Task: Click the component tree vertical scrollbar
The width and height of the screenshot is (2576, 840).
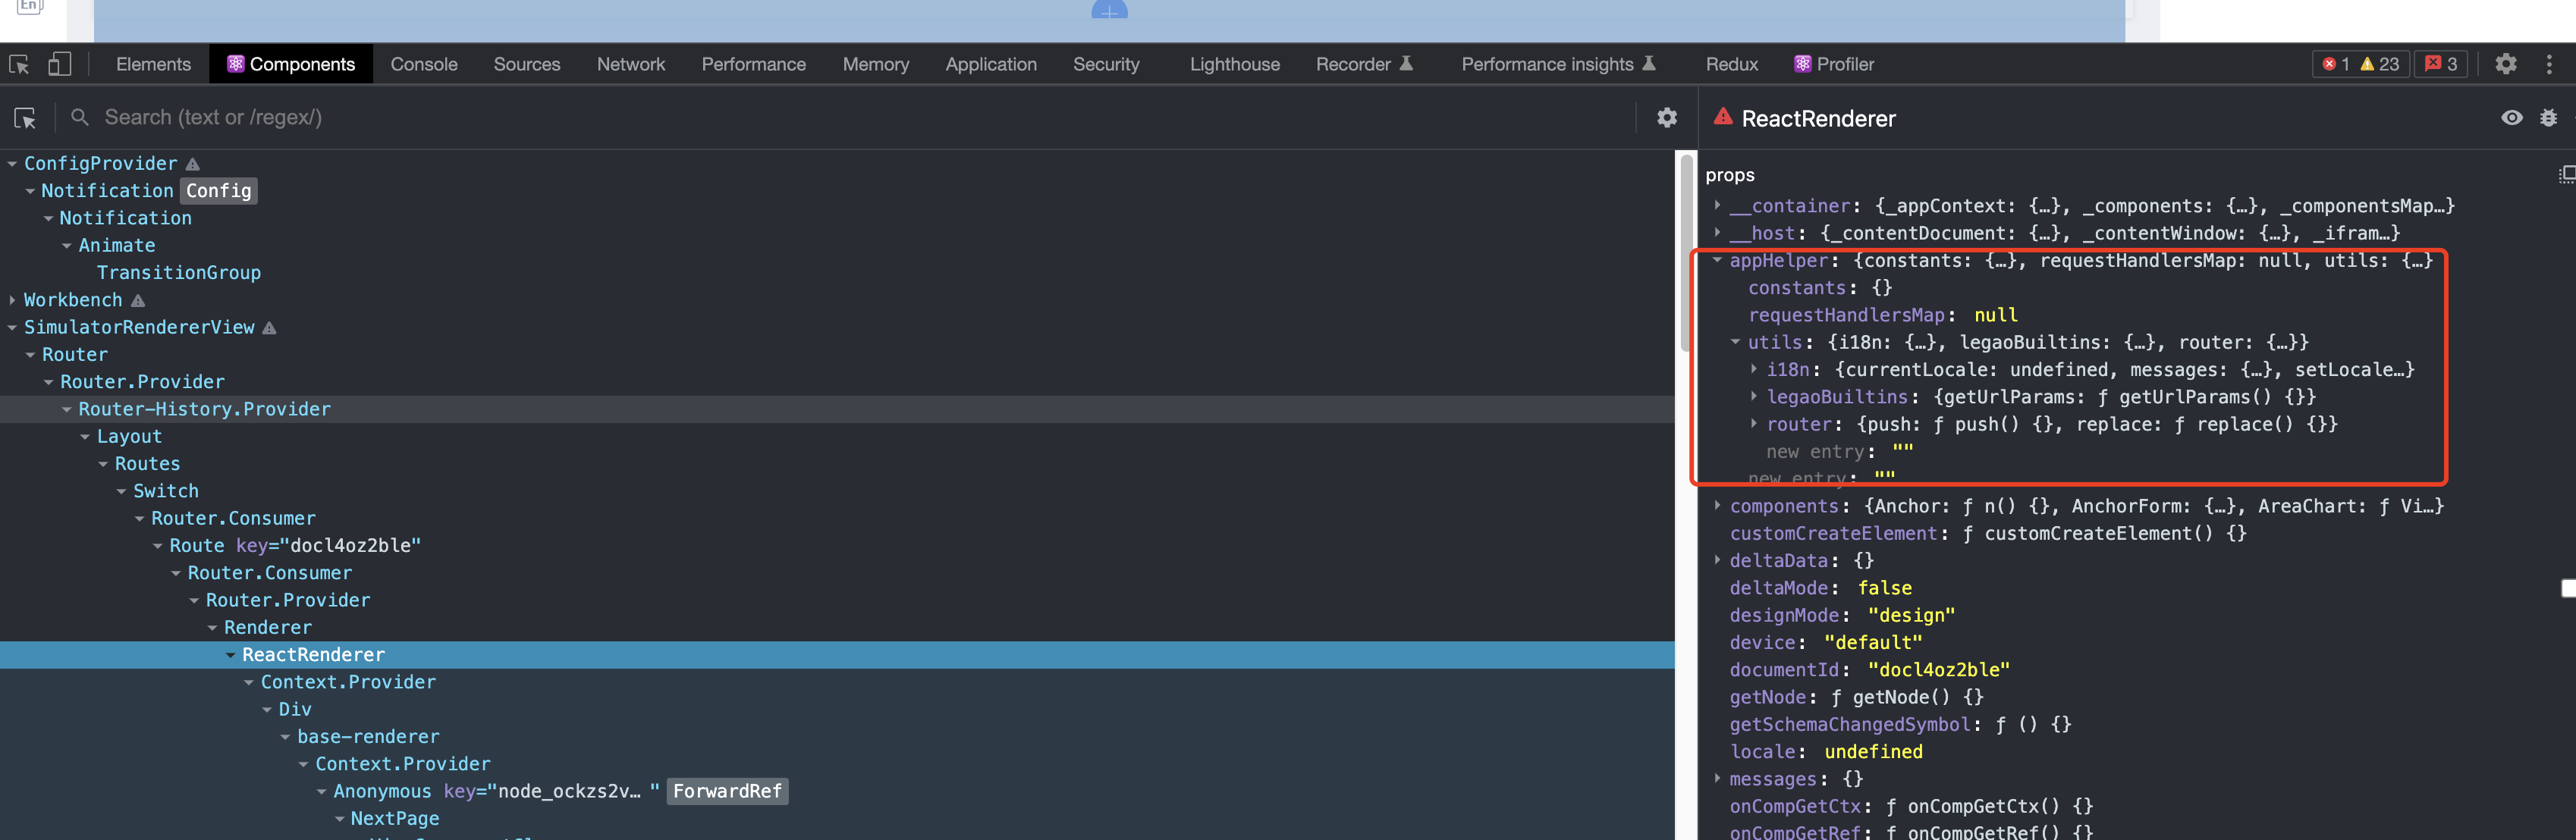Action: (x=1687, y=250)
